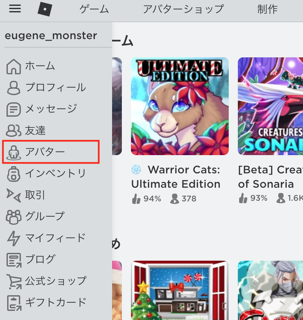Go to the 制作 top navigation tab
303x320 pixels.
point(267,9)
